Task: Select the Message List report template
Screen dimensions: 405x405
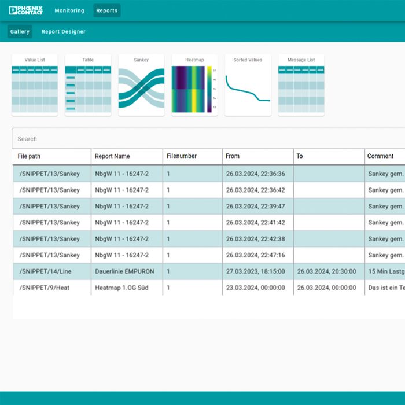Action: coord(301,85)
